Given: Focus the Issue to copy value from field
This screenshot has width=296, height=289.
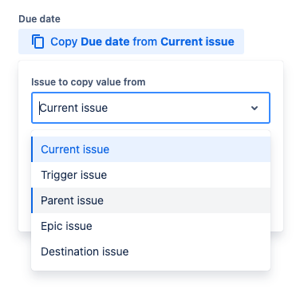Looking at the screenshot, I should [x=151, y=108].
